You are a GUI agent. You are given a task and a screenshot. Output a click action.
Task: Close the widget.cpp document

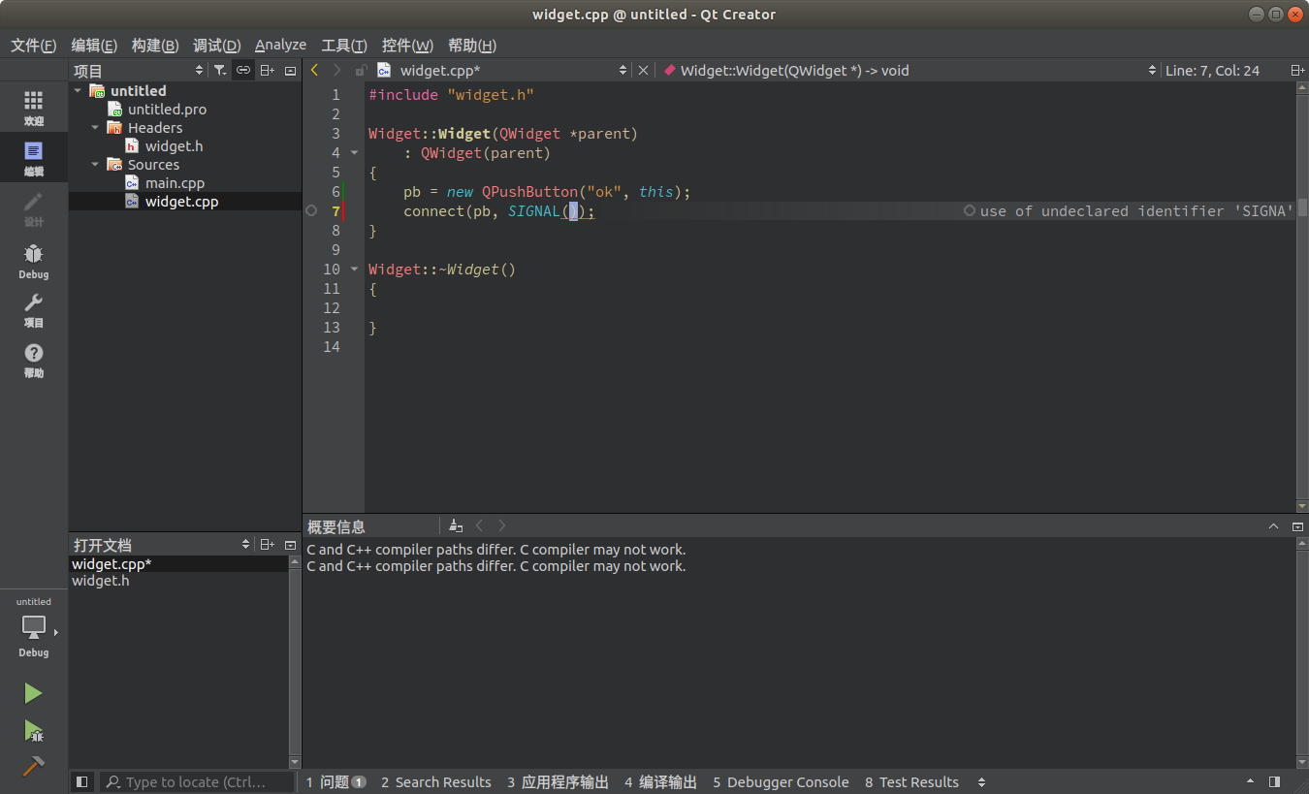click(x=643, y=70)
